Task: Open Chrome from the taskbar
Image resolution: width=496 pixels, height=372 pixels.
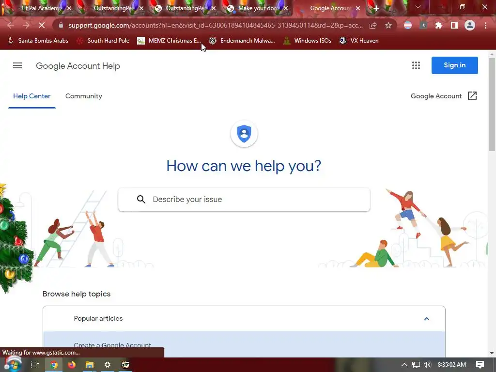Action: tap(54, 365)
